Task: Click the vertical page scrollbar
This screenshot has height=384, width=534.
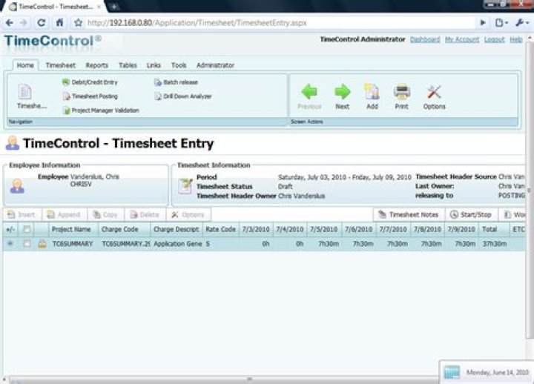Action: pyautogui.click(x=530, y=191)
